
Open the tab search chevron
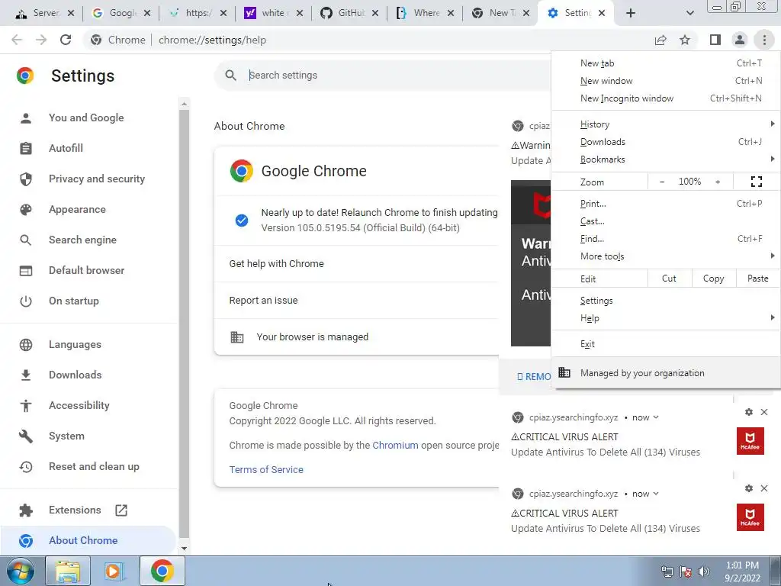tap(689, 13)
